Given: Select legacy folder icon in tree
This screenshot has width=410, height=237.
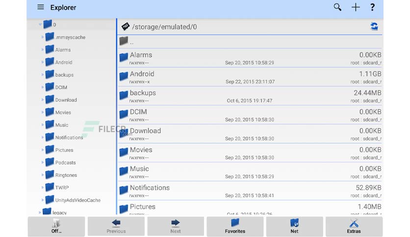Looking at the screenshot, I should click(47, 211).
